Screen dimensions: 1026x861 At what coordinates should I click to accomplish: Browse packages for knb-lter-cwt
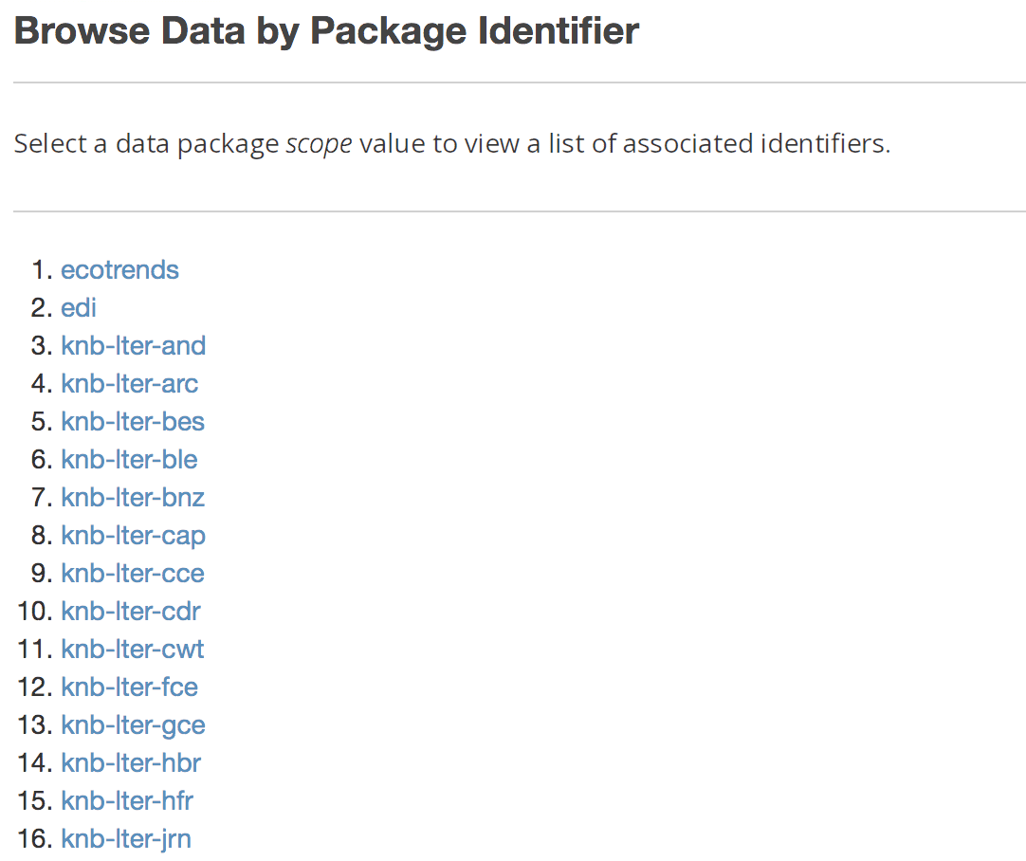pos(132,649)
